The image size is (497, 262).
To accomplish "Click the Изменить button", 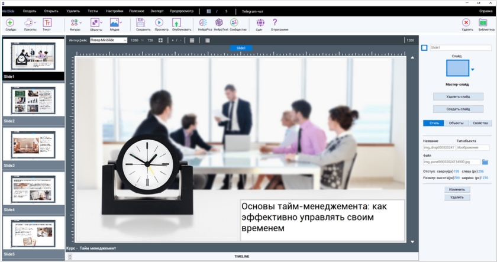I will [x=457, y=189].
